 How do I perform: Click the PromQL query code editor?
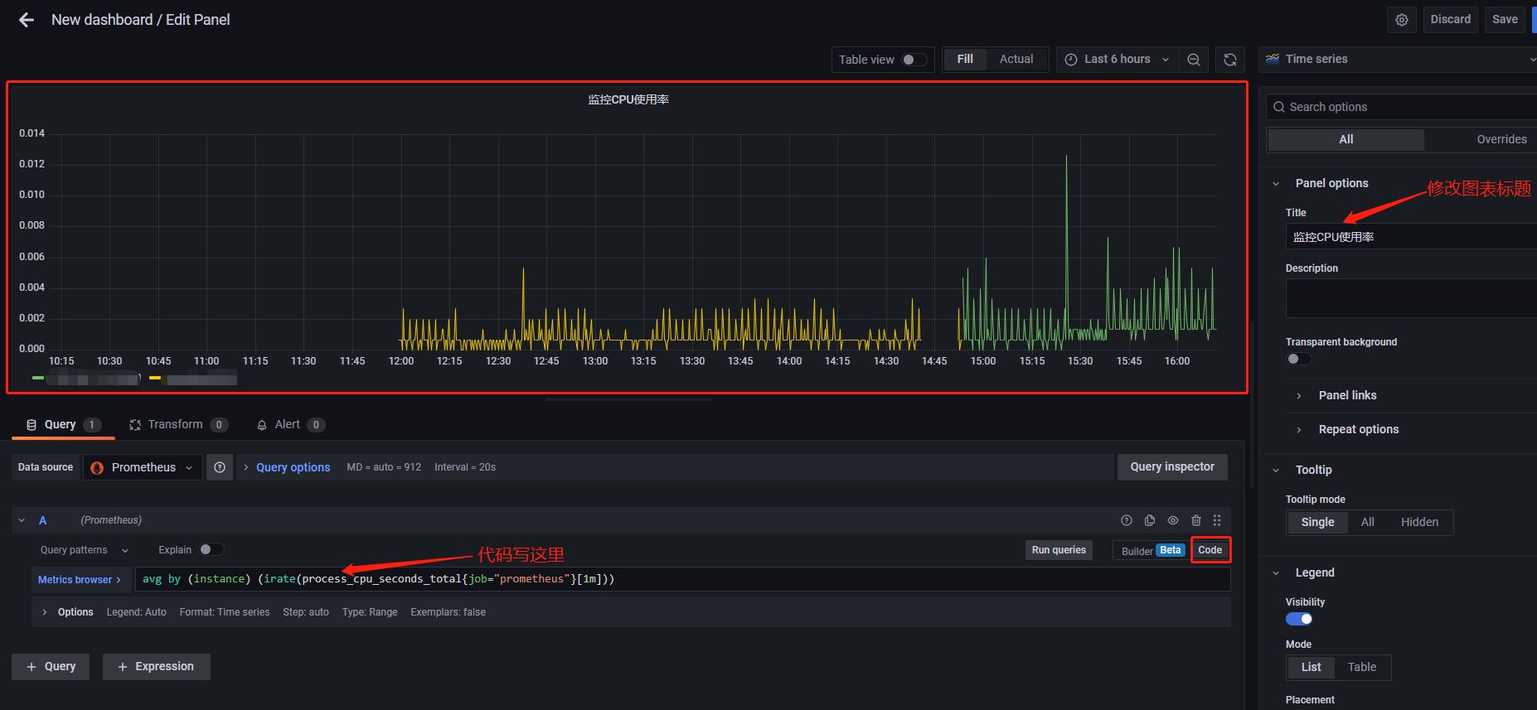point(682,579)
